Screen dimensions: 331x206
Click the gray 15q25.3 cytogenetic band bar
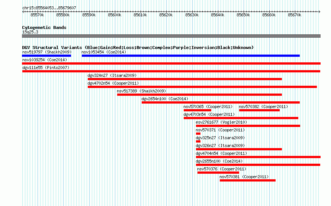(x=171, y=36)
